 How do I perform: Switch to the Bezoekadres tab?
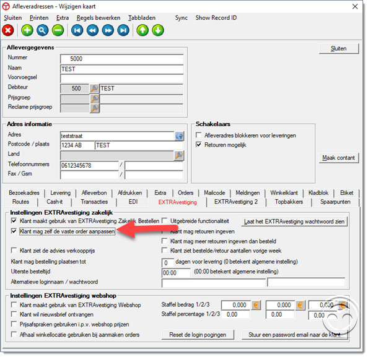[24, 193]
